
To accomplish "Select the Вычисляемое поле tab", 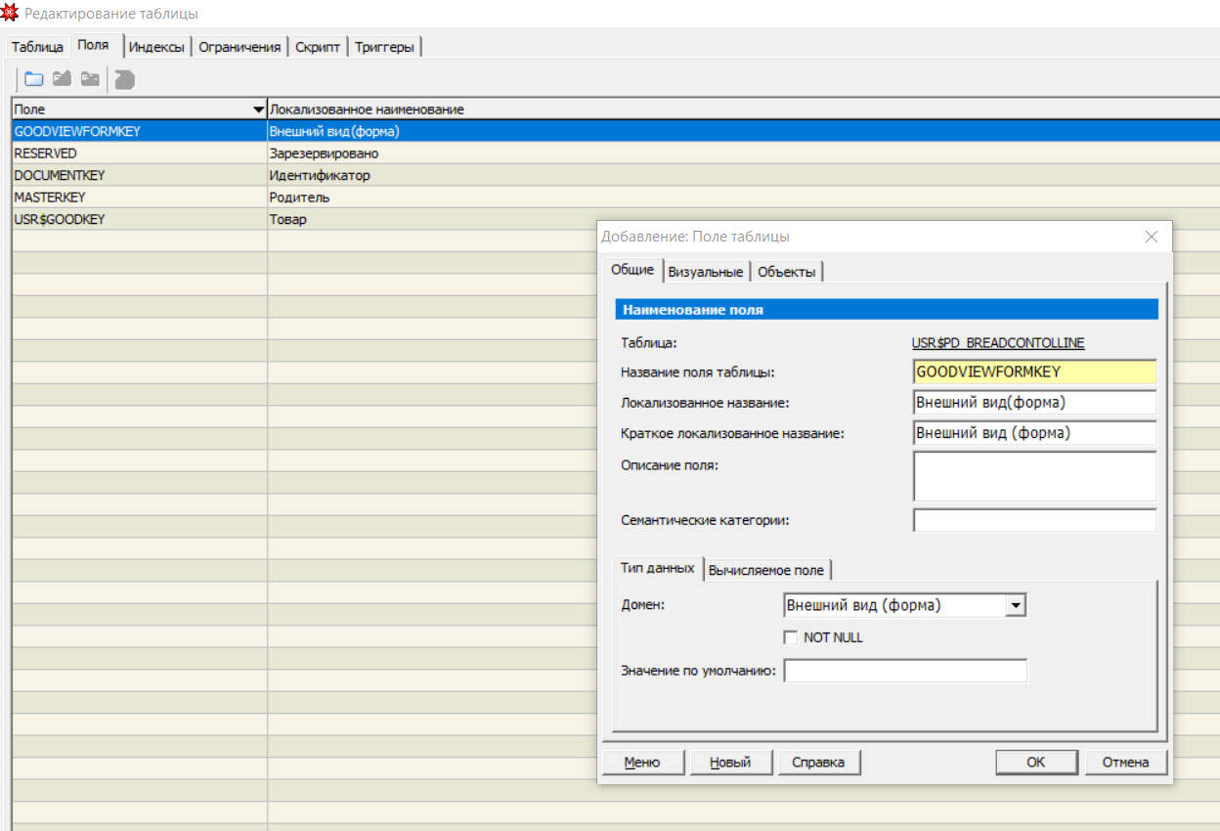I will point(767,570).
